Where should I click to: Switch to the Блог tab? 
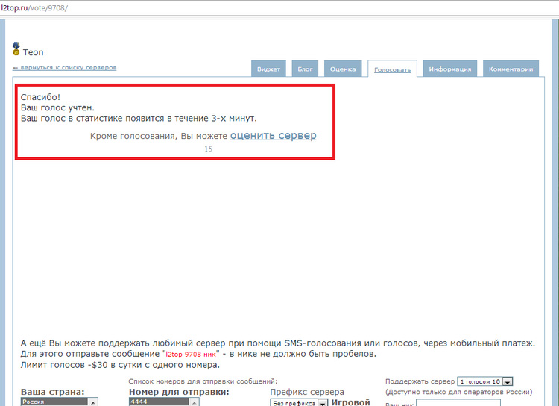(305, 69)
